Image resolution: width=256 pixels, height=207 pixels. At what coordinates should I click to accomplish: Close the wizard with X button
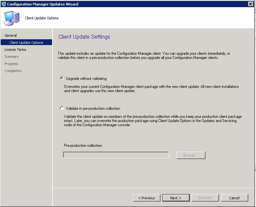pos(251,4)
